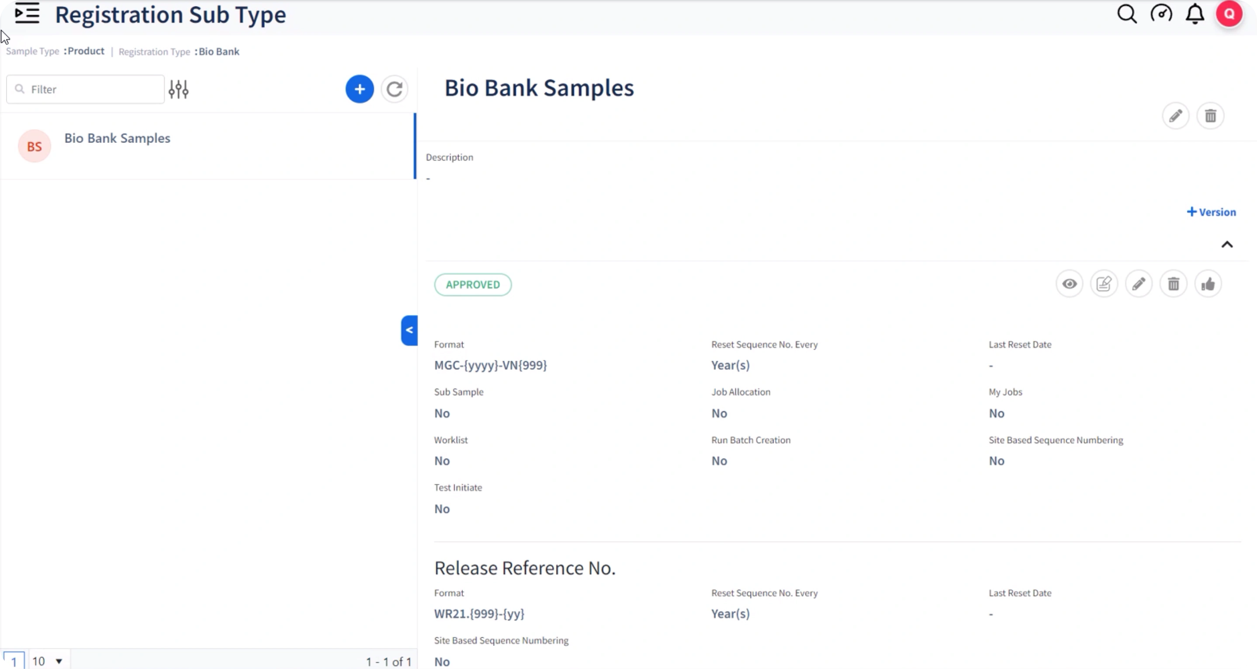
Task: Click the 1 - 1 of 1 pagination text
Action: (389, 662)
